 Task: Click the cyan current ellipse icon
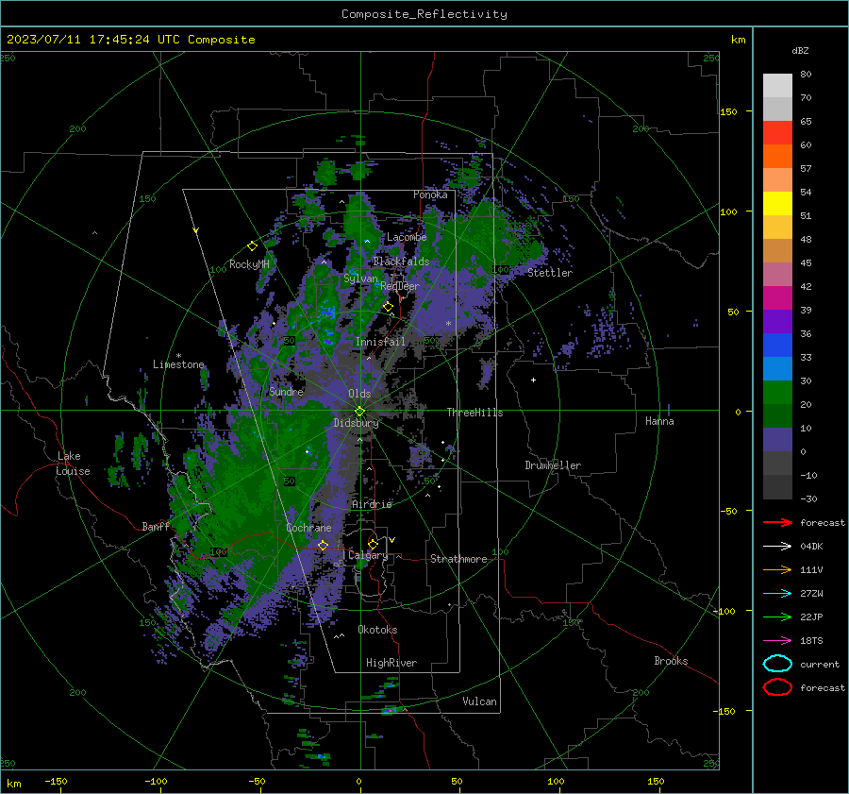point(777,664)
